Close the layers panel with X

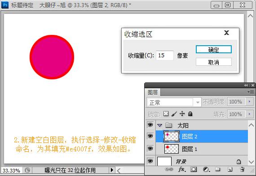(x=253, y=86)
